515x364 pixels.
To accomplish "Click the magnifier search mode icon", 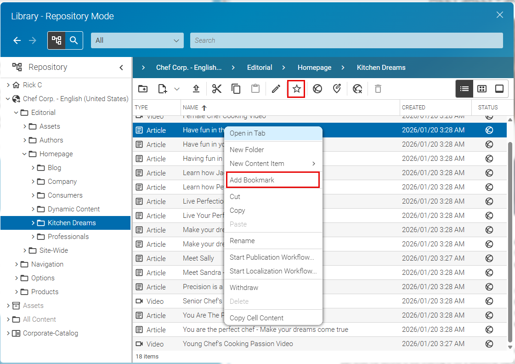I will (x=74, y=40).
